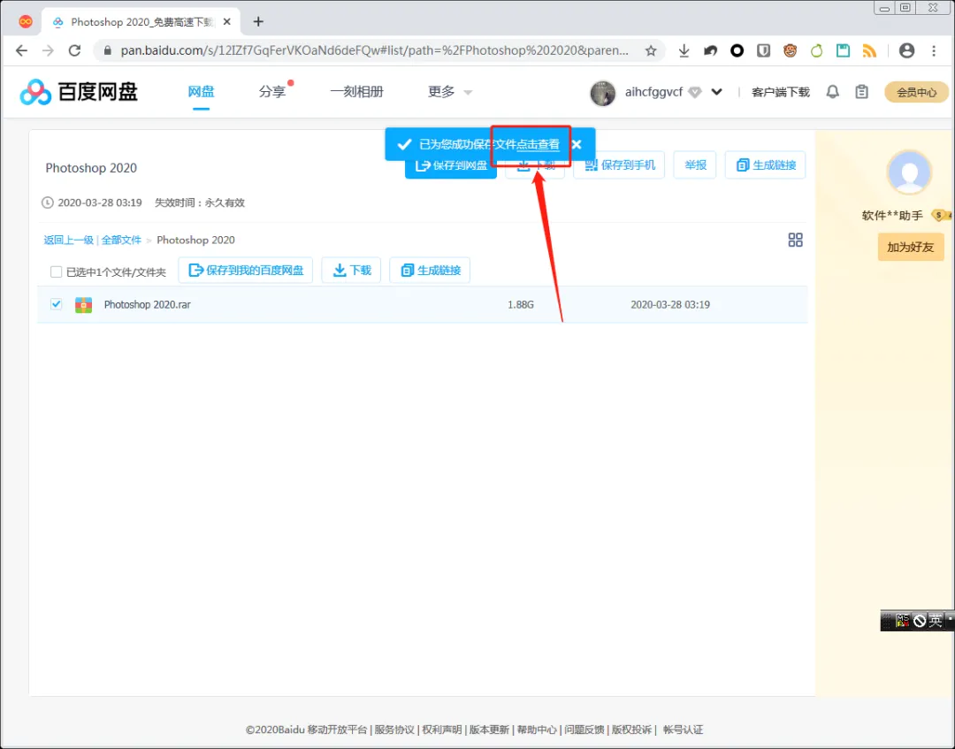Screen dimensions: 955x749
Task: Click the top 生成链接 button
Action: [766, 165]
